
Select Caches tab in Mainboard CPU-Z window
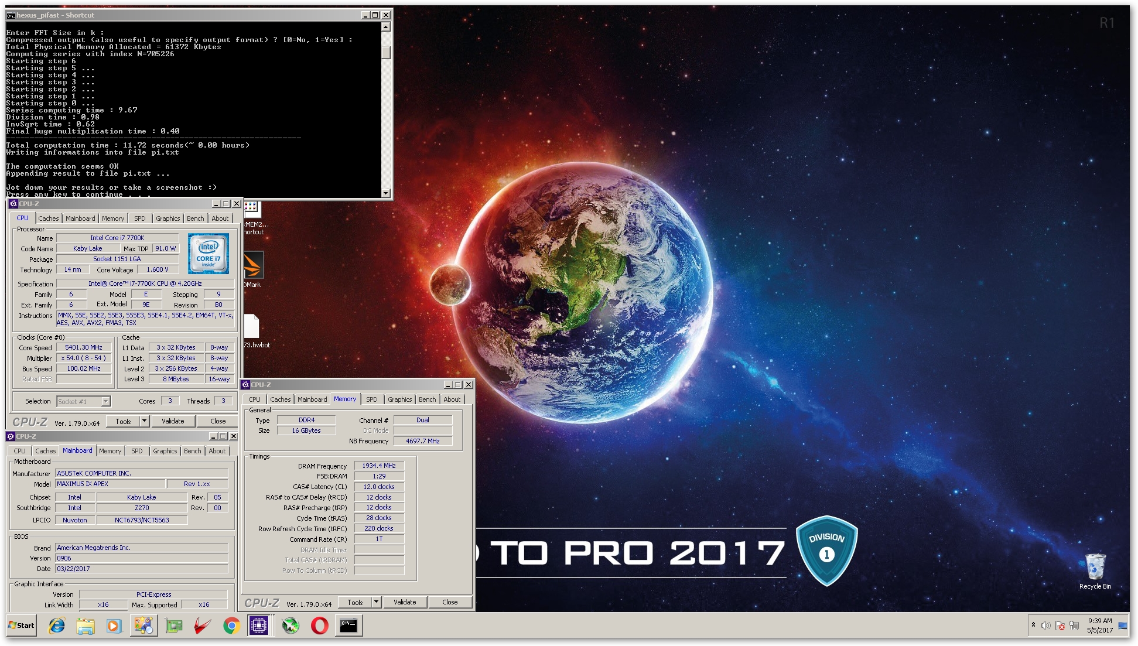click(46, 451)
